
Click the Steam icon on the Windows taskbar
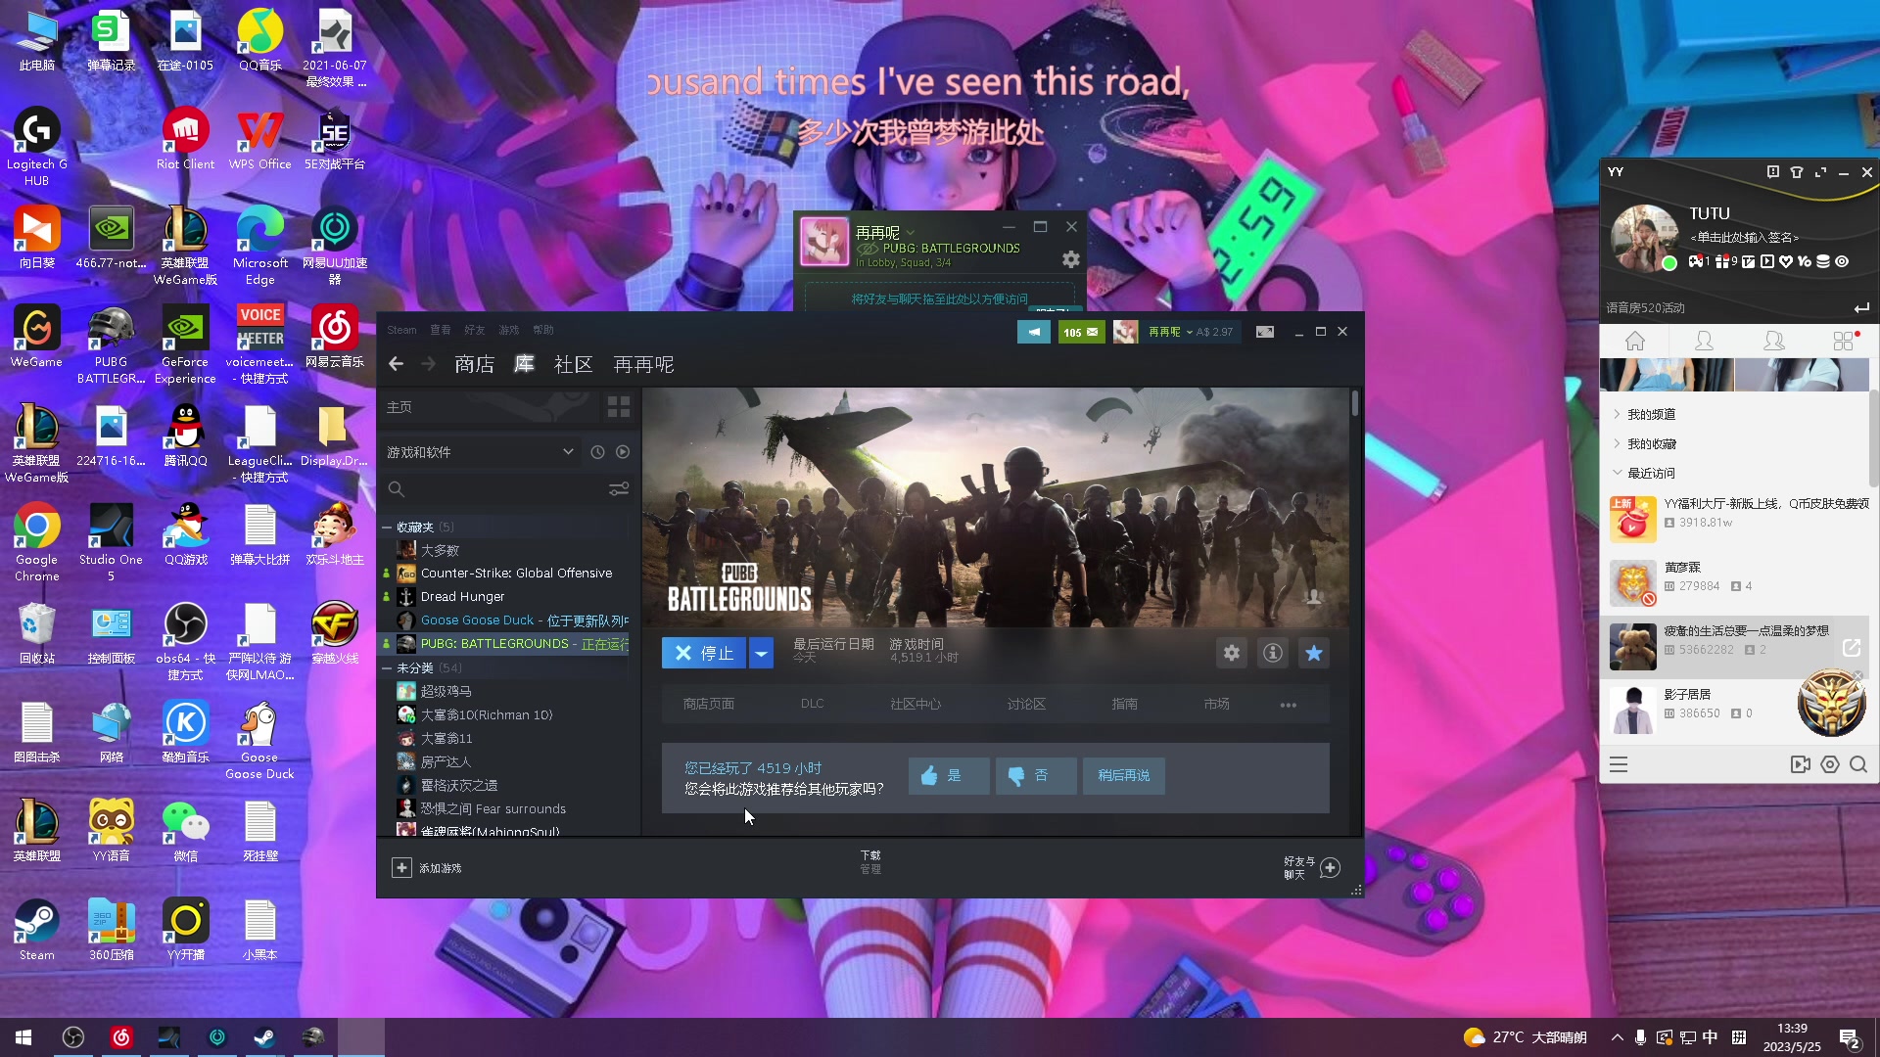(x=264, y=1037)
